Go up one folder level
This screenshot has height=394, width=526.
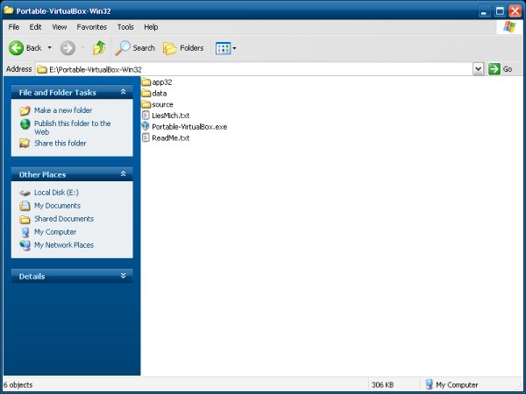coord(99,48)
